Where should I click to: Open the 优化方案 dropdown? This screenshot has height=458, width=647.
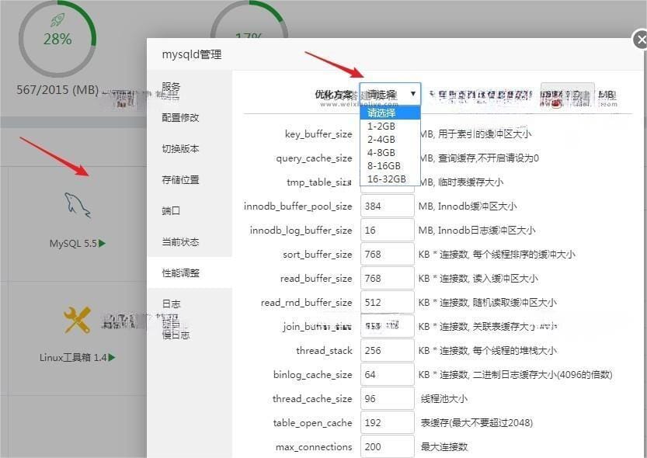click(390, 94)
